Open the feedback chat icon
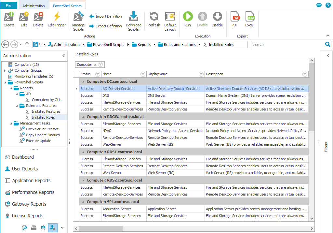Image resolution: width=333 pixels, height=233 pixels. click(319, 5)
